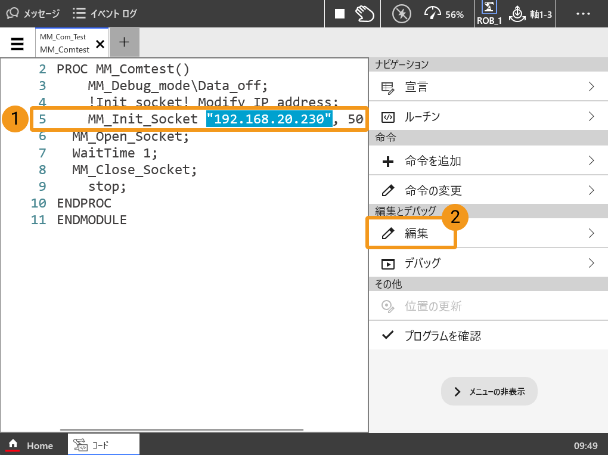The height and width of the screenshot is (455, 608).
Task: Close the MM_Com_Test tab
Action: (x=100, y=44)
